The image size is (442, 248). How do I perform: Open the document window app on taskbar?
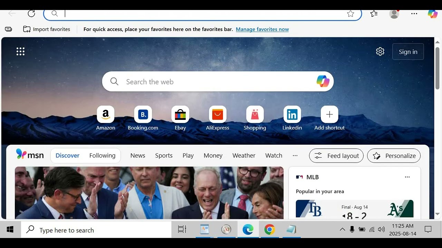click(204, 229)
